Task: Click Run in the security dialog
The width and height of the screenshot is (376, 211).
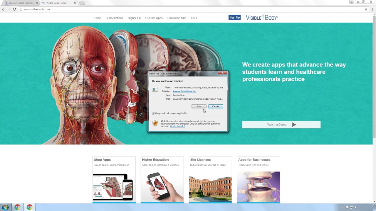Action: click(199, 106)
